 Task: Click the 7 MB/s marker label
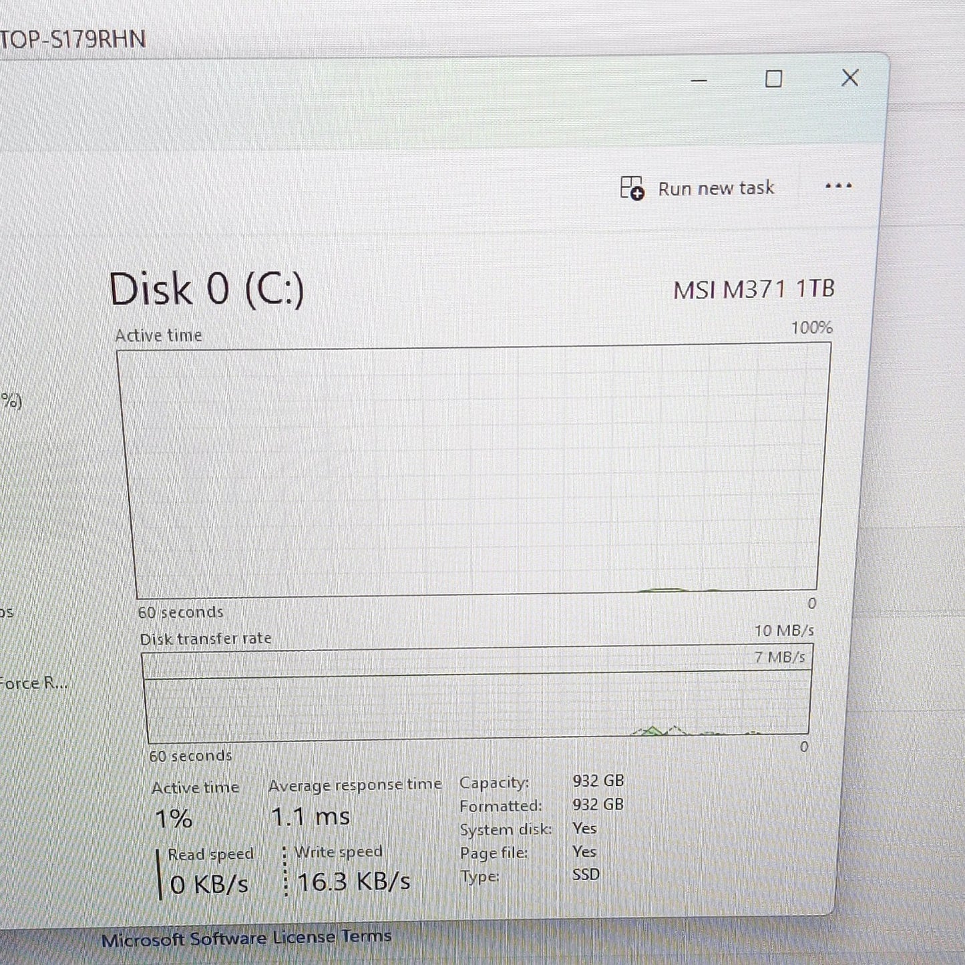pyautogui.click(x=779, y=657)
